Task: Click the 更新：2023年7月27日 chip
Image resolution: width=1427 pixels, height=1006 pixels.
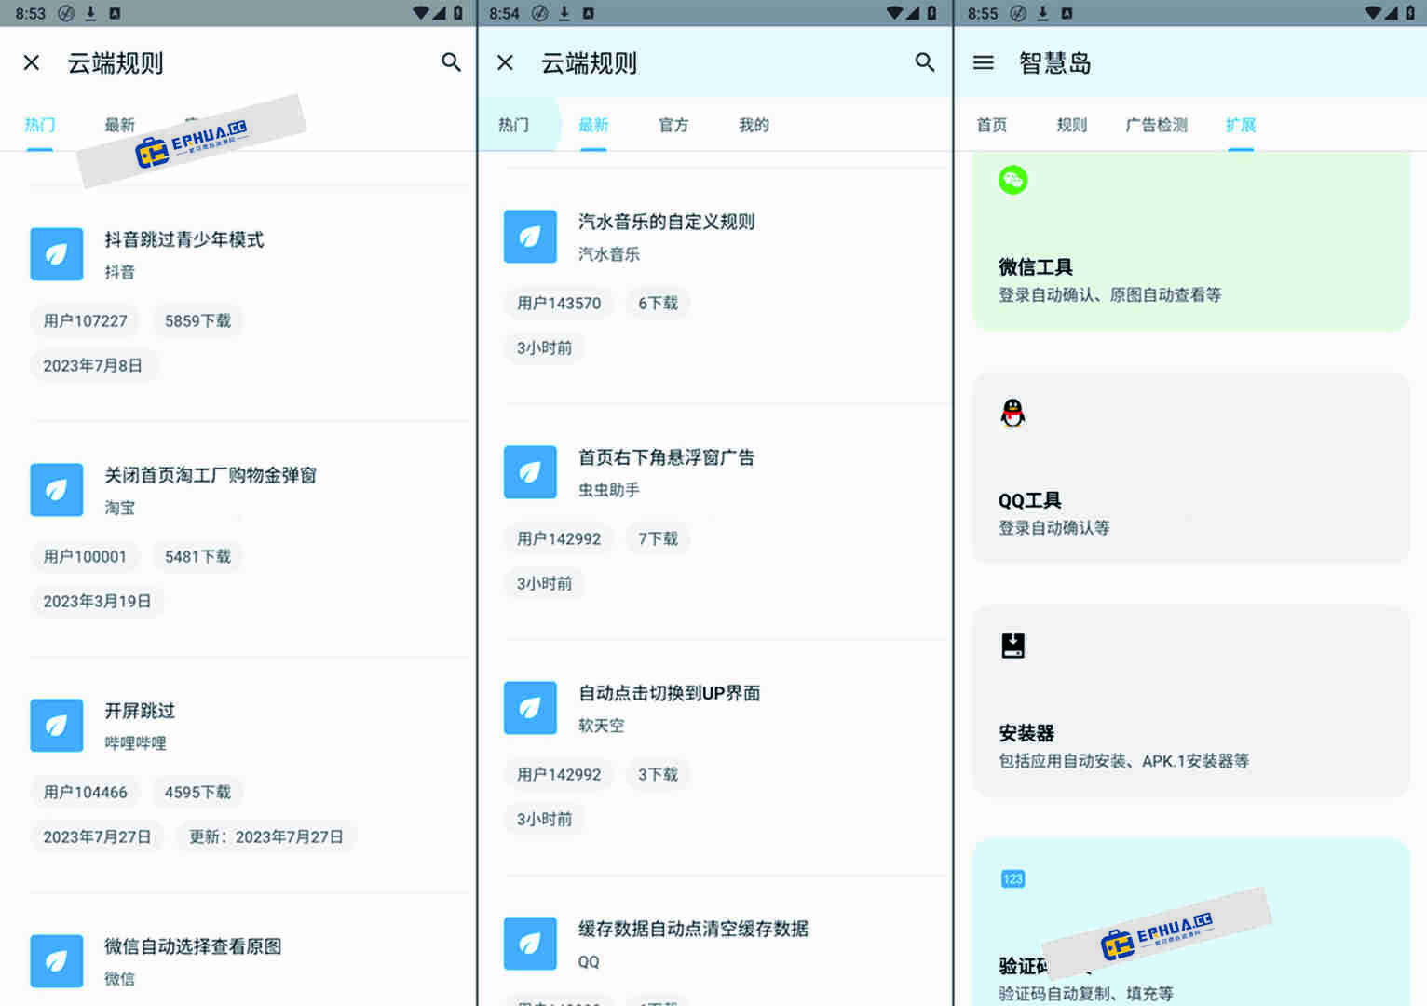Action: (266, 836)
